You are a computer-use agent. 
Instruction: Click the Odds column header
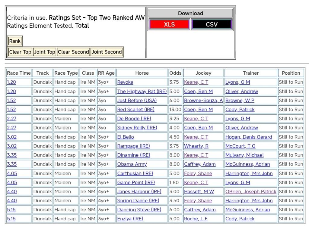pyautogui.click(x=175, y=73)
